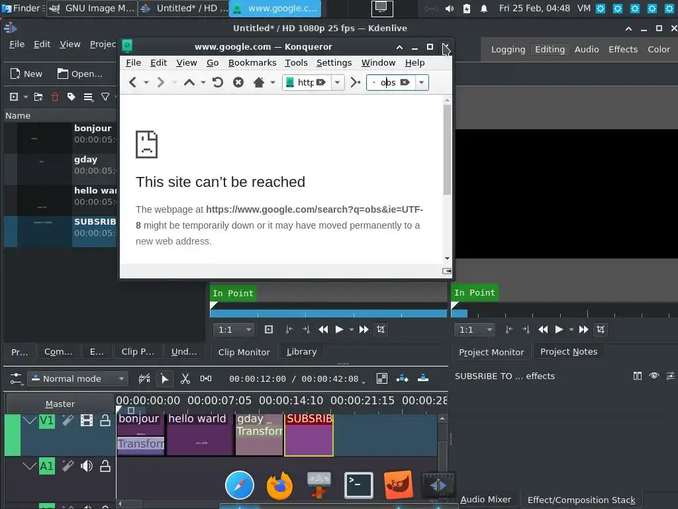The image size is (678, 509).
Task: Switch to the Library tab
Action: [x=301, y=352]
